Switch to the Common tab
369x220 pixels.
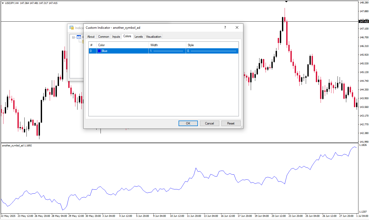point(103,37)
